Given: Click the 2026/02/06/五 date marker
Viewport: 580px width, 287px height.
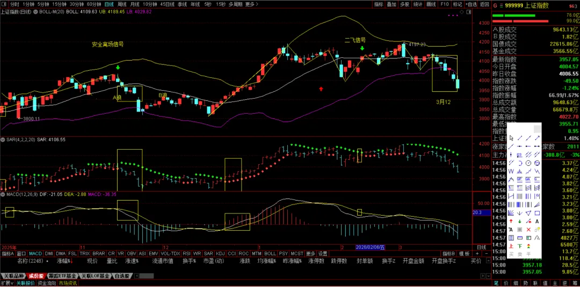Looking at the screenshot, I should click(x=371, y=247).
